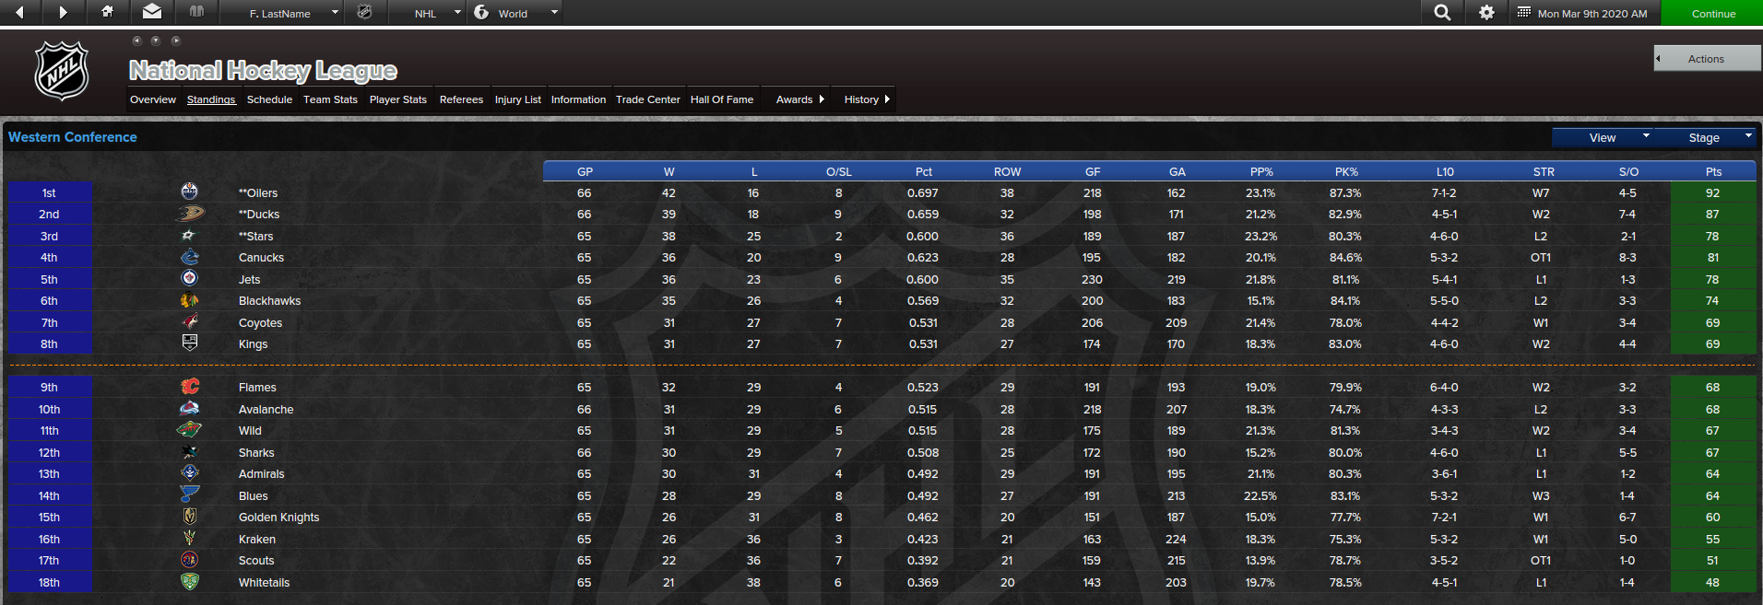Go back with the left arrow
The image size is (1763, 605).
20,12
